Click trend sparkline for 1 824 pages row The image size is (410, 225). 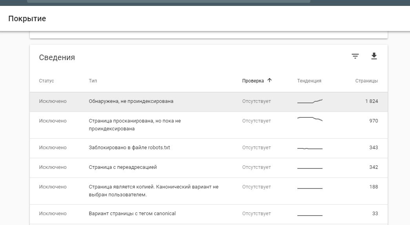310,101
